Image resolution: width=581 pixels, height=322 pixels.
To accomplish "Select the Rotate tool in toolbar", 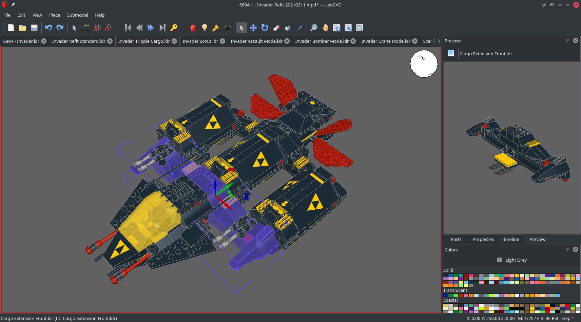I will click(x=265, y=28).
